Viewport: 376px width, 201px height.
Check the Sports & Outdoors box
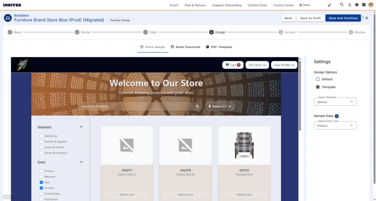pos(41,153)
